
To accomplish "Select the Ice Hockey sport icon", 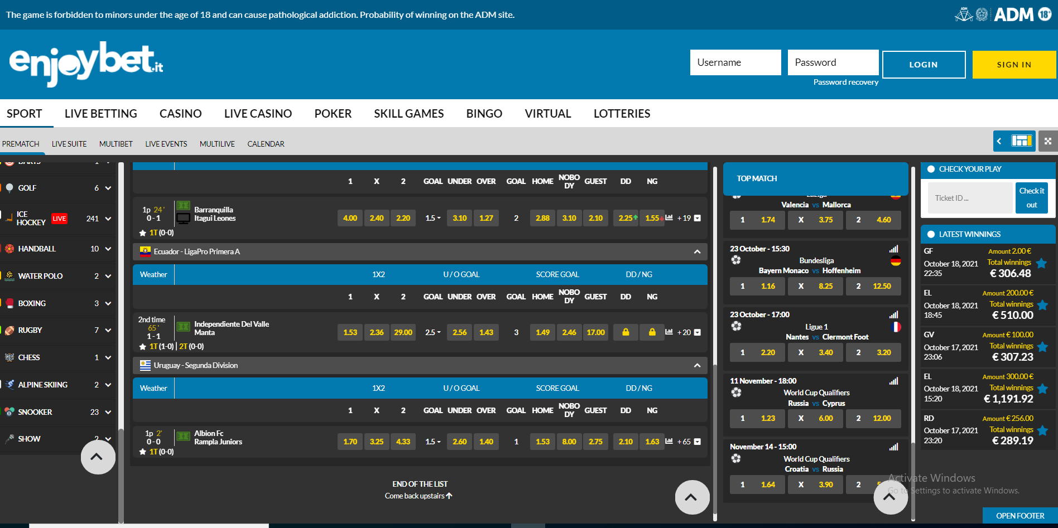I will tap(9, 218).
